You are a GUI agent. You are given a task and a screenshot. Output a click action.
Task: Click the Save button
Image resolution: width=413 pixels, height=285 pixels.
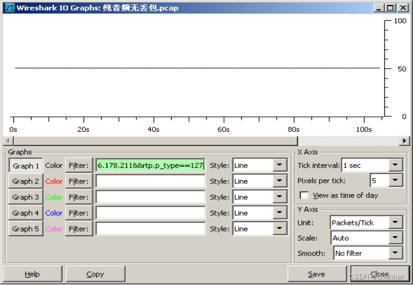pos(317,274)
